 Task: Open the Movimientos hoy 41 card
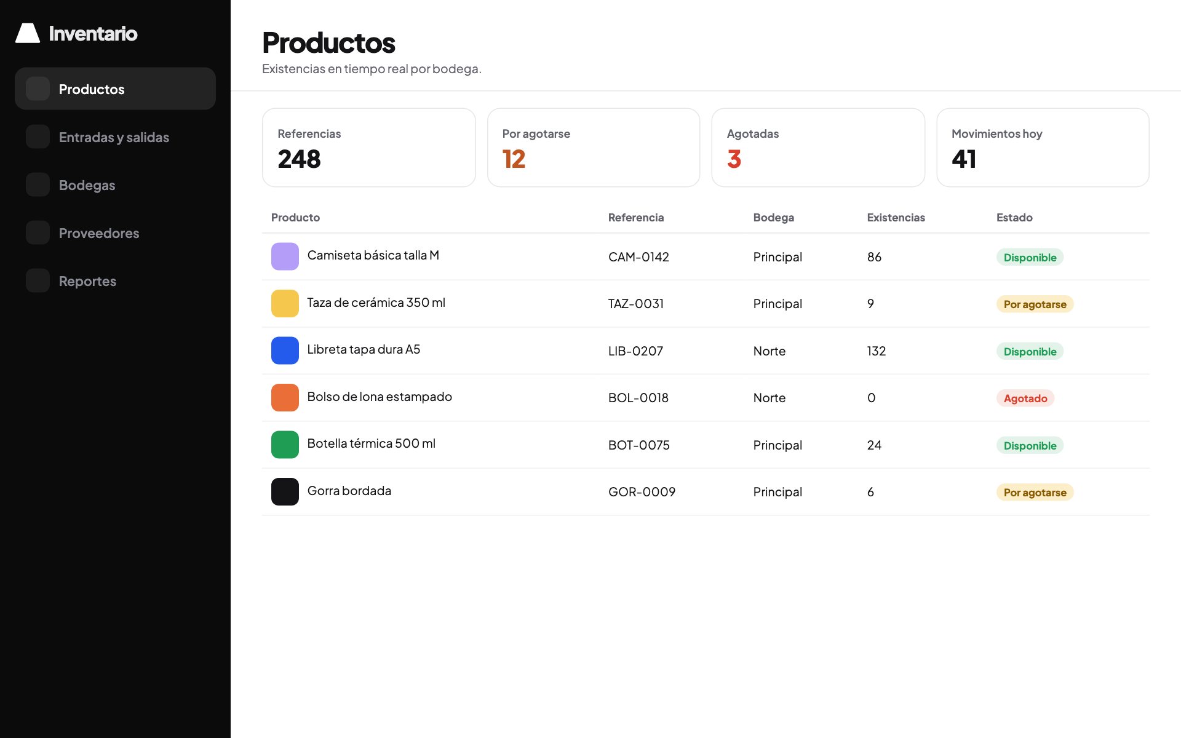tap(1043, 148)
